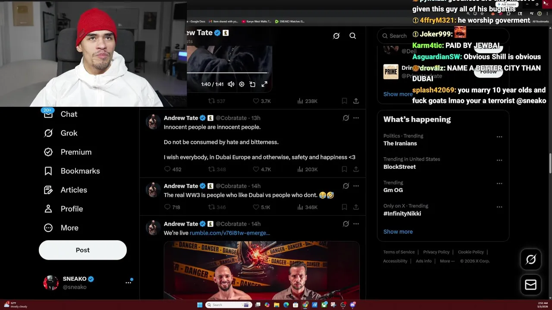Bookmark the 'Innocent people' post
This screenshot has width=552, height=310.
344,169
